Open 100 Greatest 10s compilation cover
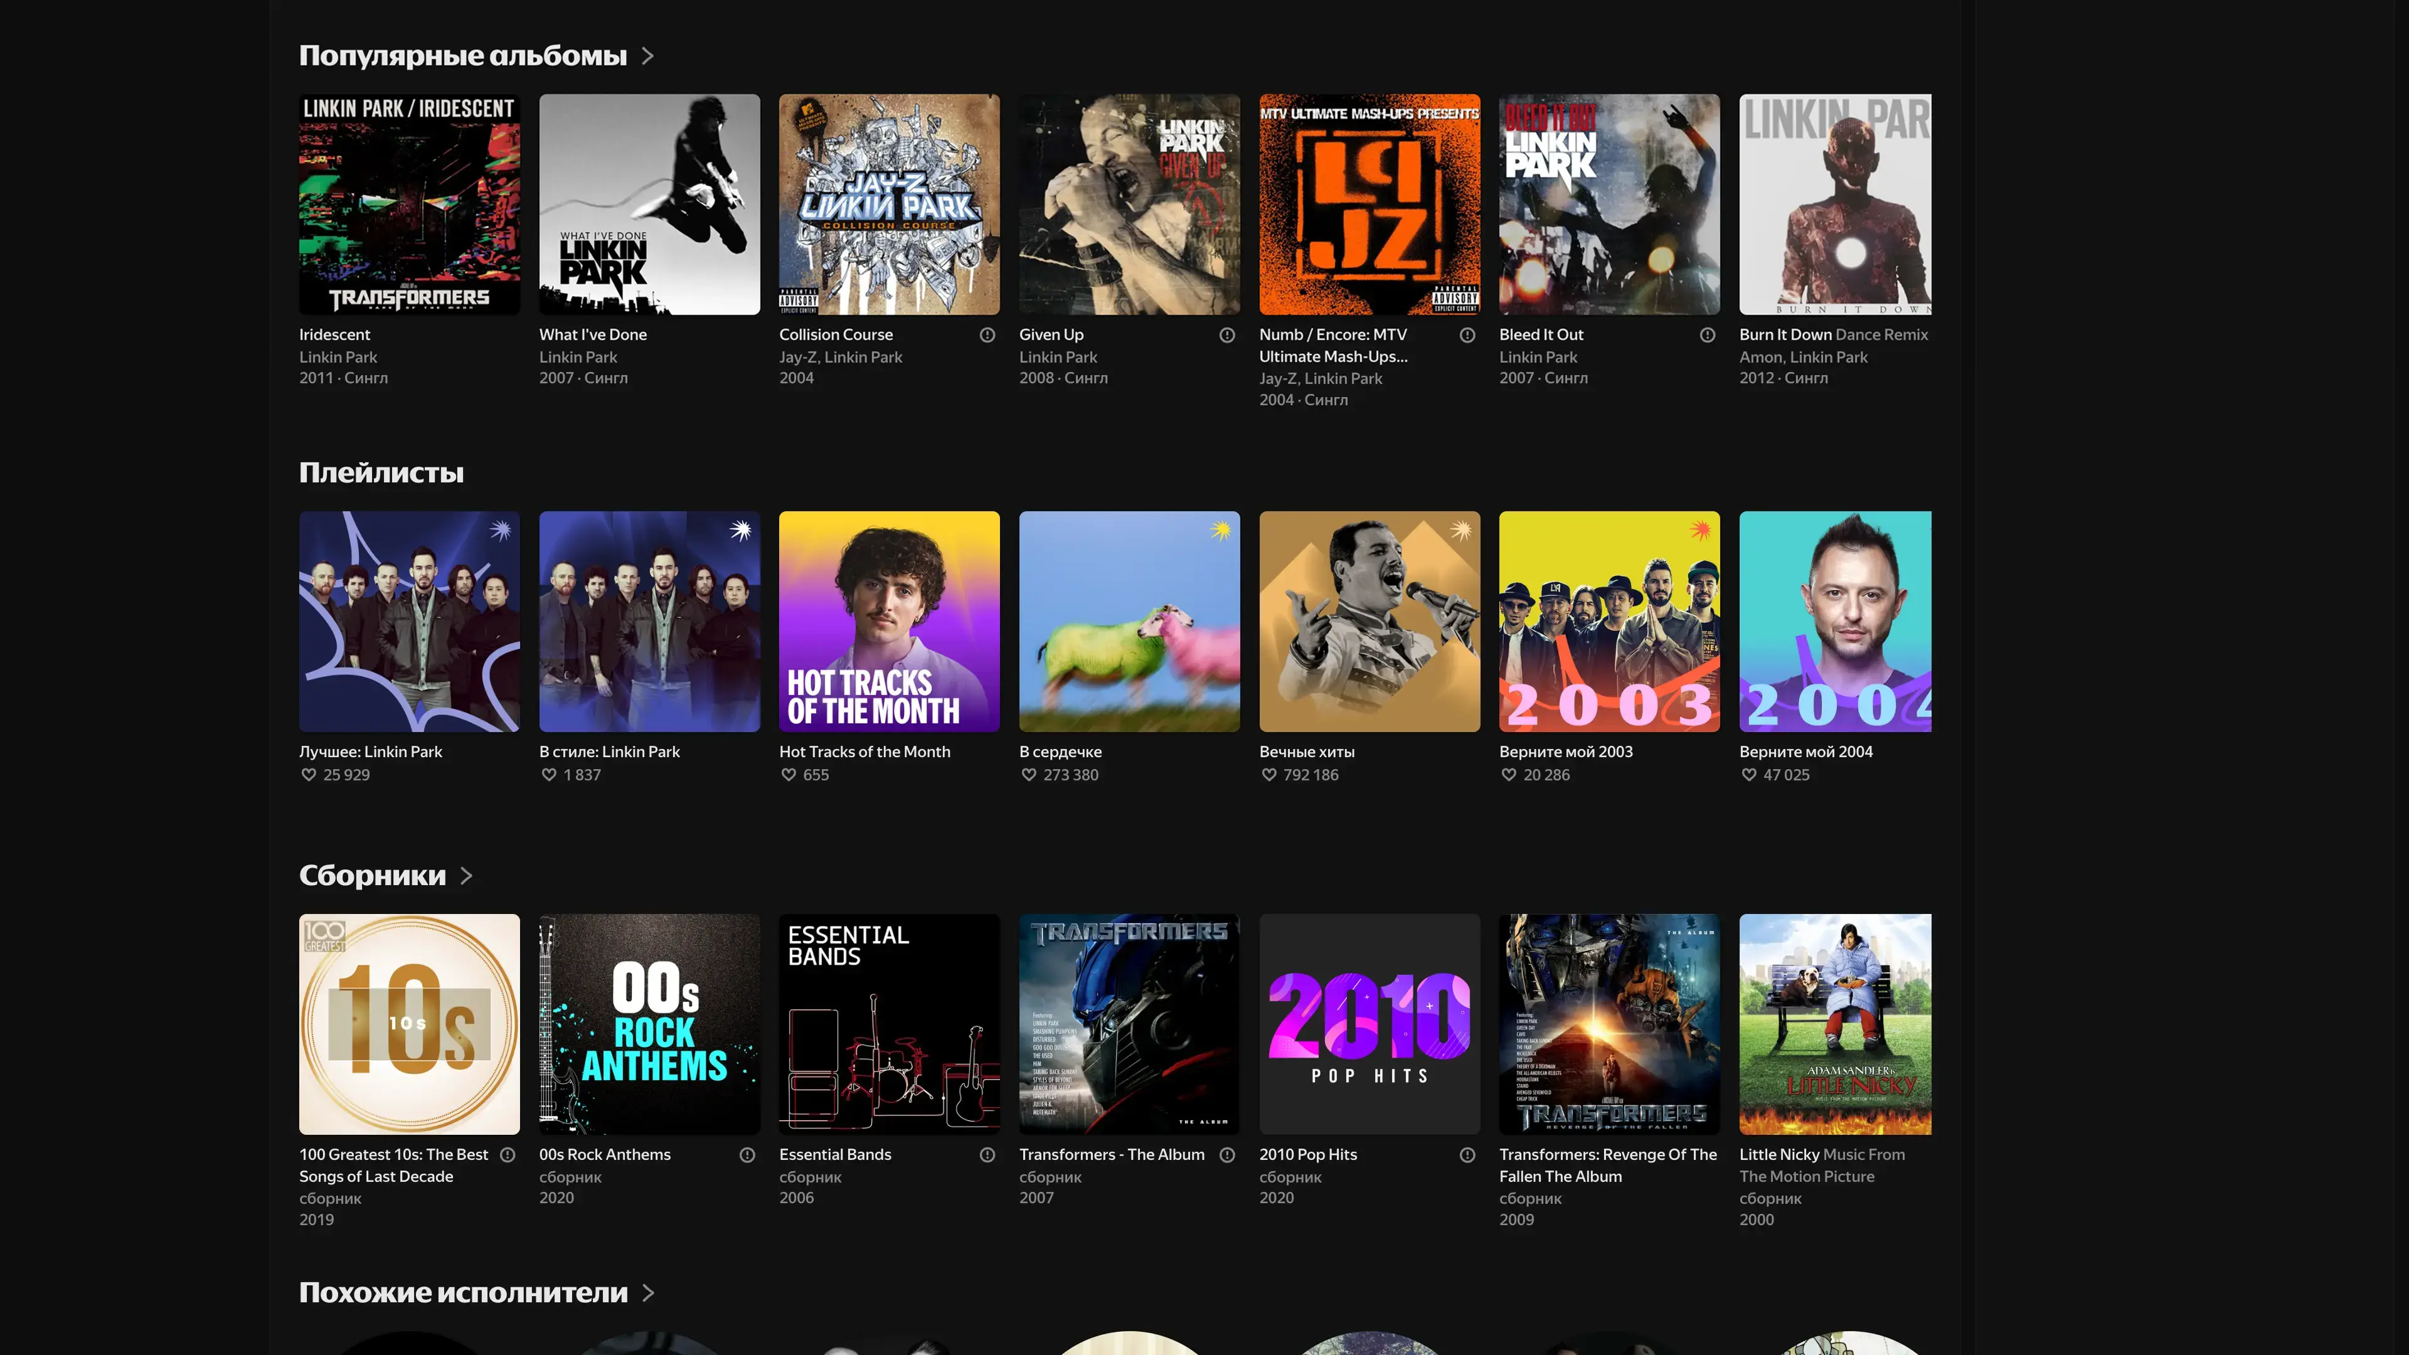Viewport: 2409px width, 1355px height. click(408, 1024)
